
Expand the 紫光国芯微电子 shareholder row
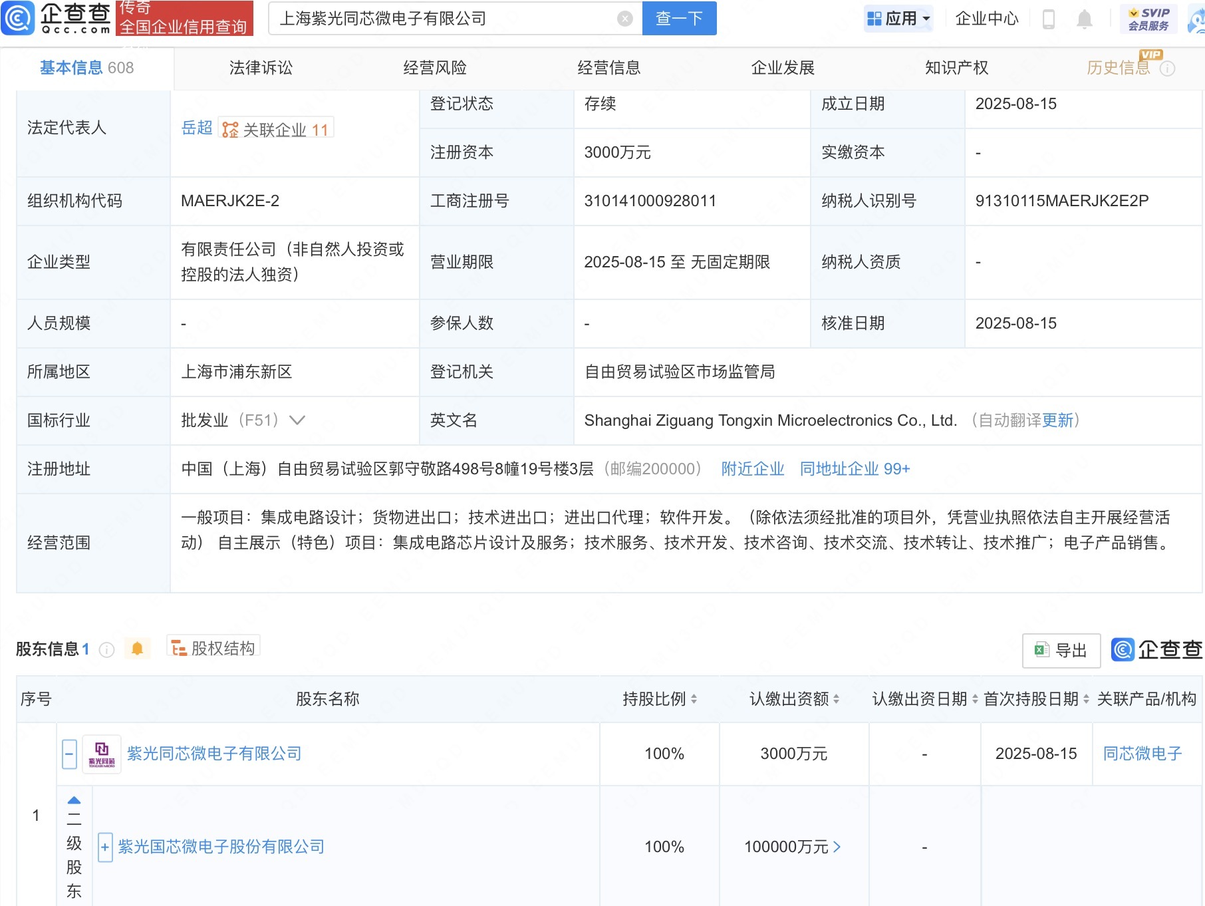(105, 847)
